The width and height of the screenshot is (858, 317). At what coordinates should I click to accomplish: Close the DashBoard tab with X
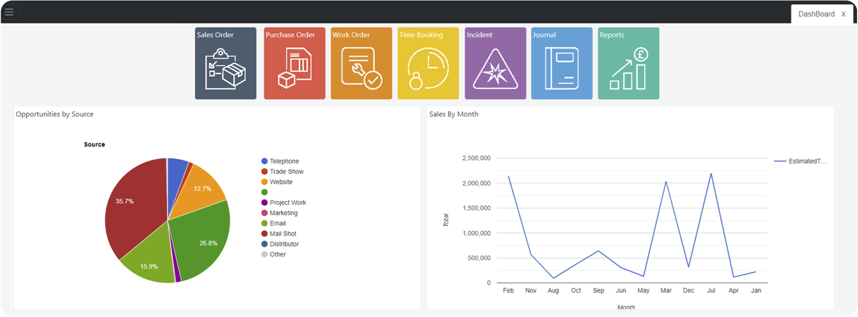click(x=844, y=14)
